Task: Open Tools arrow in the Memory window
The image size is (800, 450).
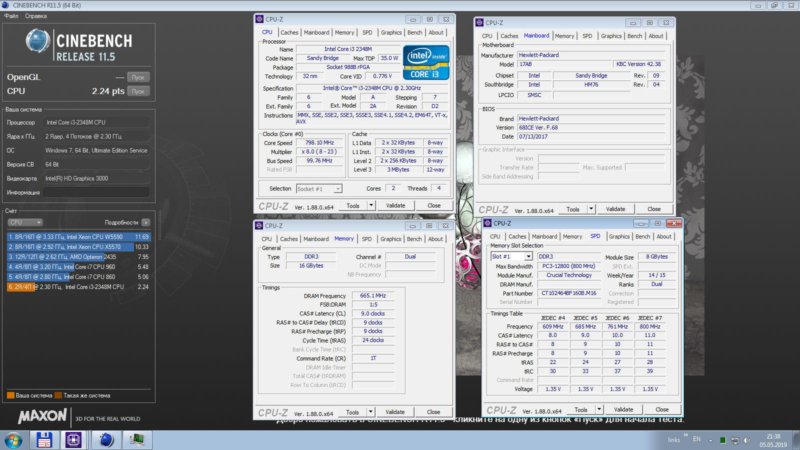Action: pos(370,412)
